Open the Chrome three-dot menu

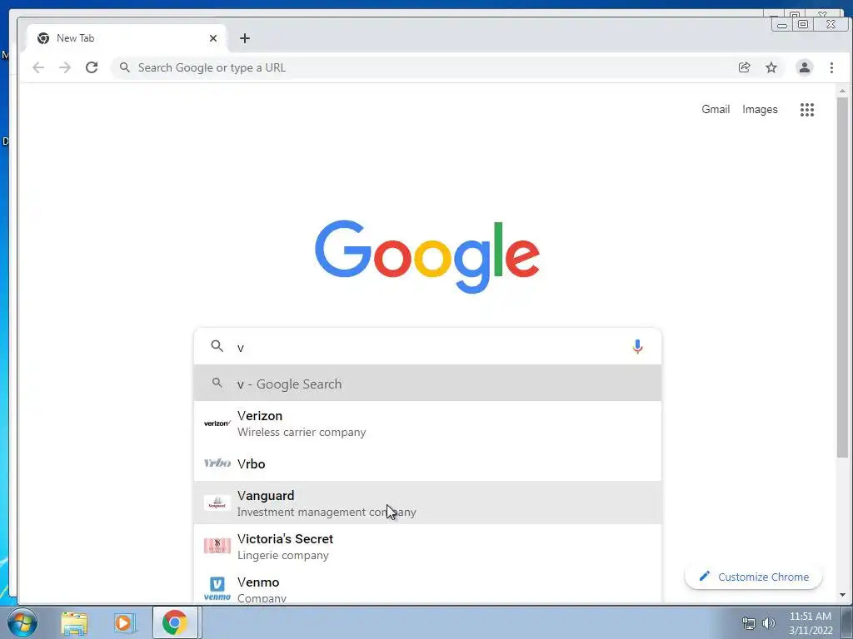(831, 67)
